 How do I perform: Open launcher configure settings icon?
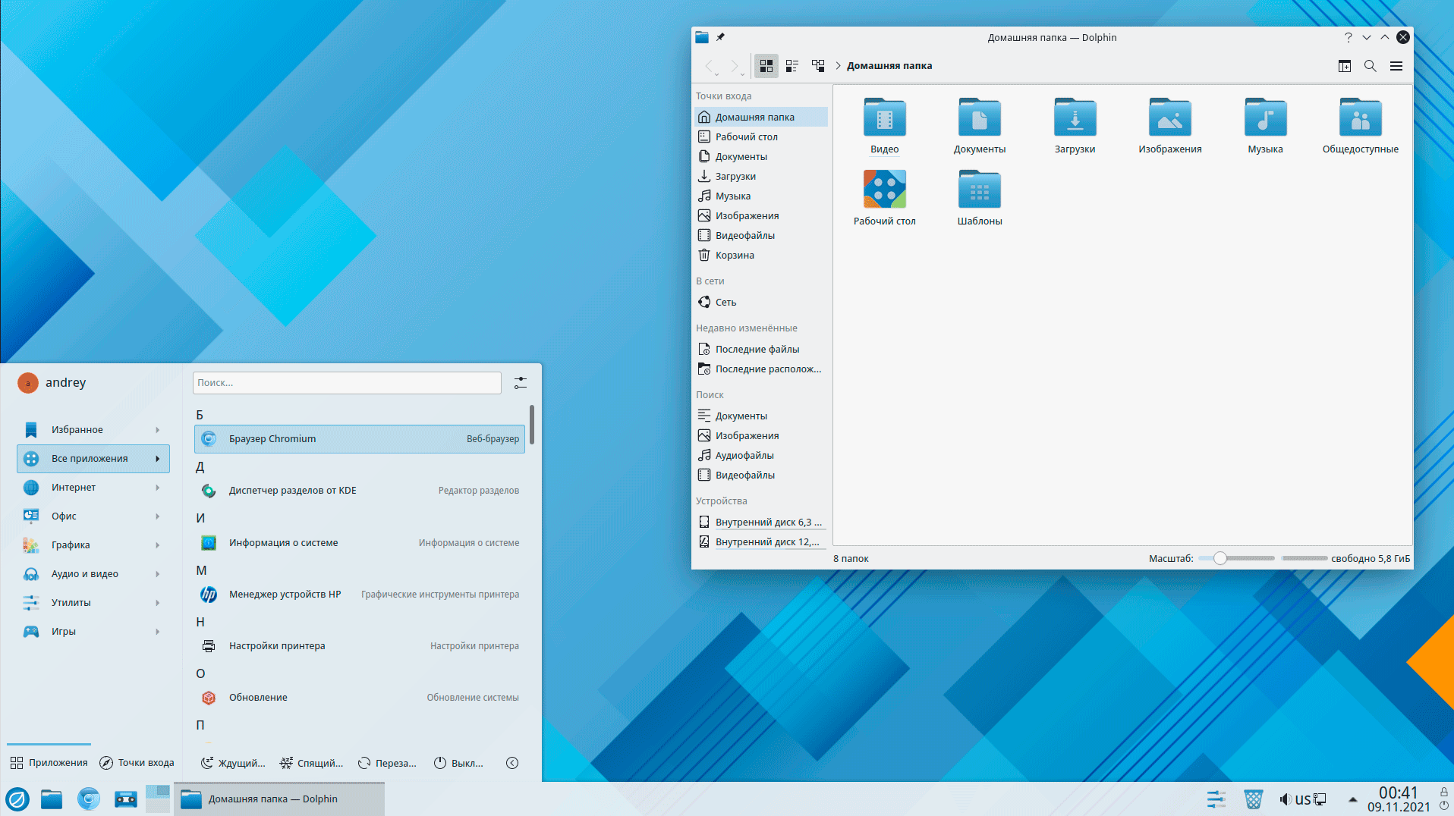pos(521,383)
